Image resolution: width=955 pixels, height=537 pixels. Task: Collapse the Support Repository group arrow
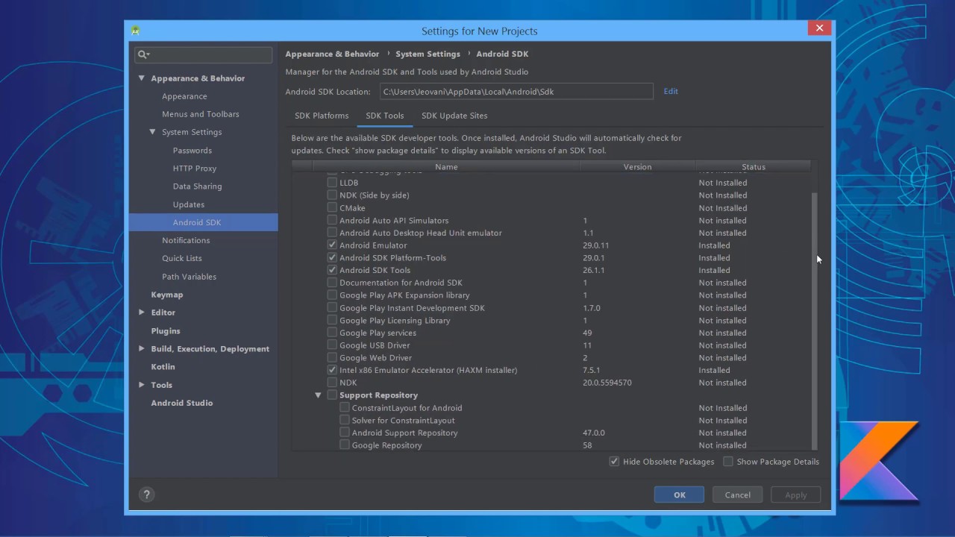click(x=318, y=395)
